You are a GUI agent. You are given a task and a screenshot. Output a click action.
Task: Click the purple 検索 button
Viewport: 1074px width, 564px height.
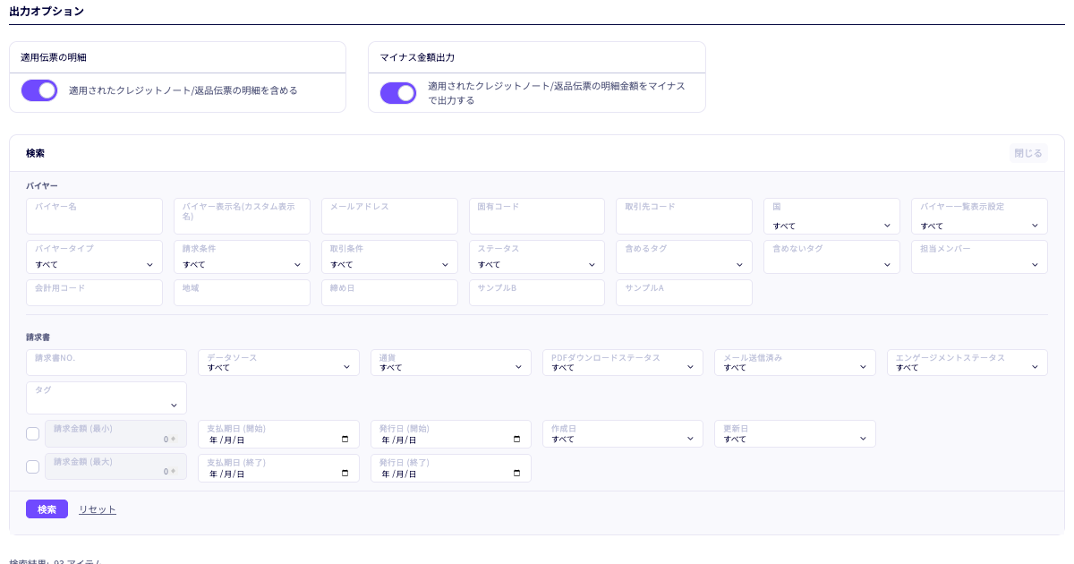[x=47, y=509]
